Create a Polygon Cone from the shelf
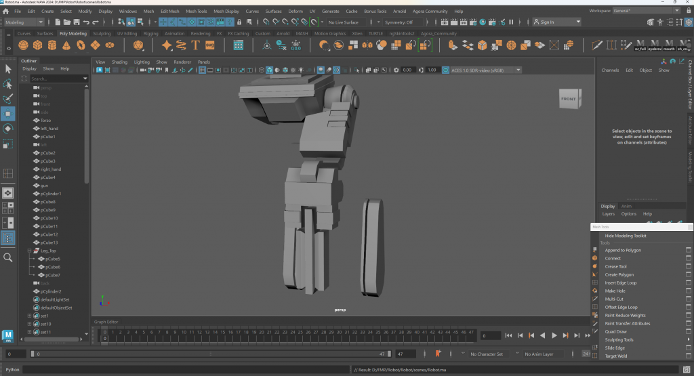This screenshot has width=694, height=376. click(67, 45)
